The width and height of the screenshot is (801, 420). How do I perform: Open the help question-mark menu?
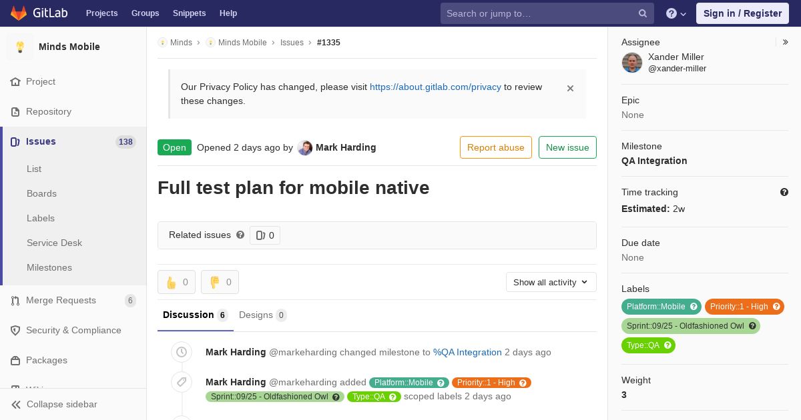[676, 13]
